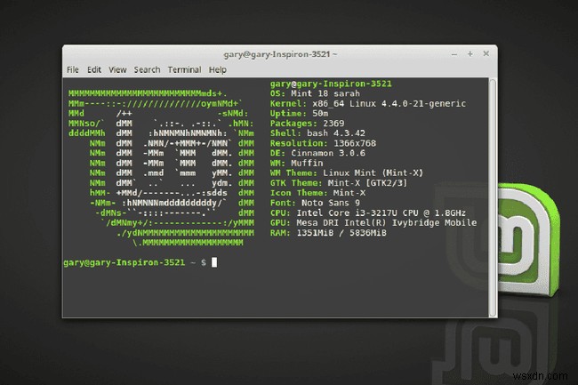The height and width of the screenshot is (385, 578).
Task: Click the 'RAM: 1351MiB / 5836MiB' line
Action: 328,233
